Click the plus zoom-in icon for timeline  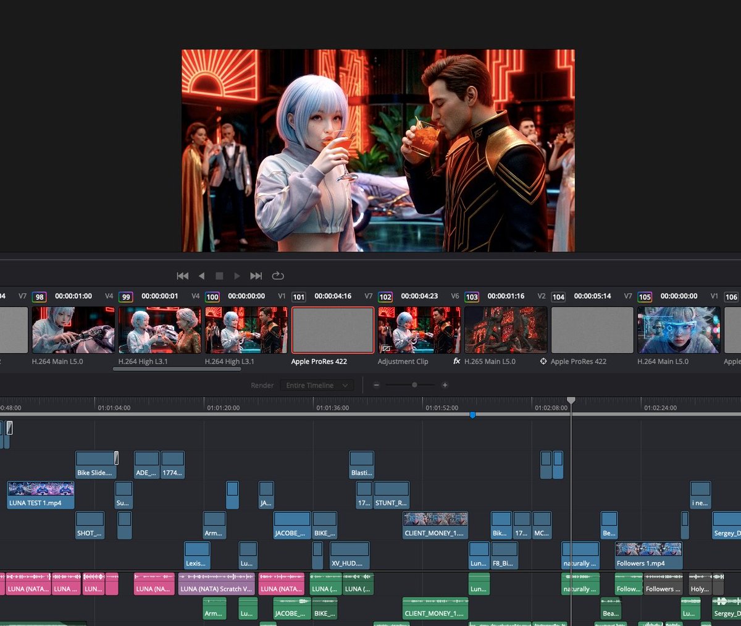pyautogui.click(x=445, y=385)
